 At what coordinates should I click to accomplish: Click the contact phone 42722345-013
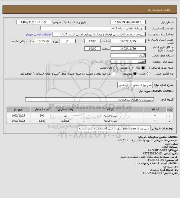click(152, 153)
